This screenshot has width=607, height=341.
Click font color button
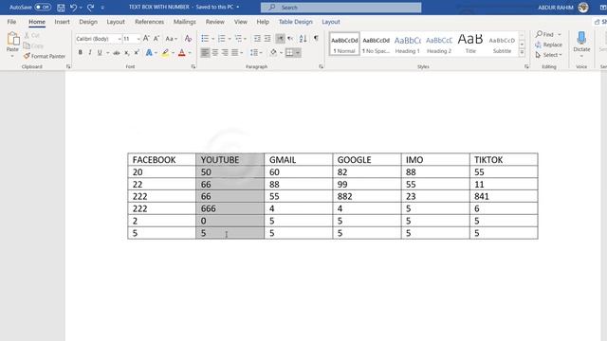point(181,53)
